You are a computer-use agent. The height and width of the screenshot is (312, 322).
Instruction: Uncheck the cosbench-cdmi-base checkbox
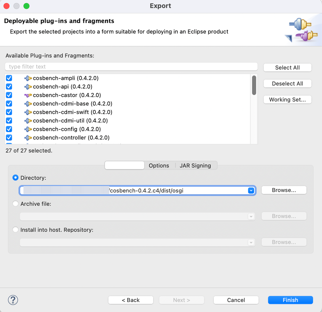[9, 104]
